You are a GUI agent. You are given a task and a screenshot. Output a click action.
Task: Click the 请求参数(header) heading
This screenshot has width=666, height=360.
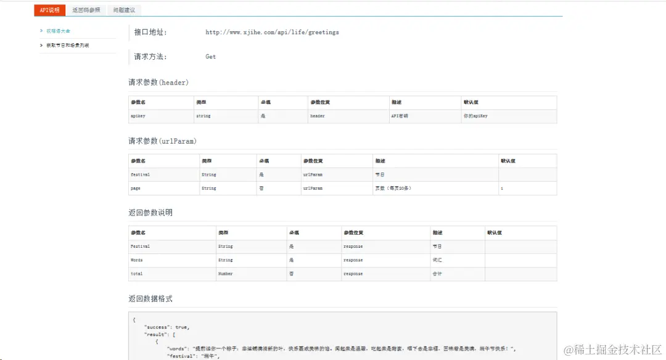[x=158, y=83]
